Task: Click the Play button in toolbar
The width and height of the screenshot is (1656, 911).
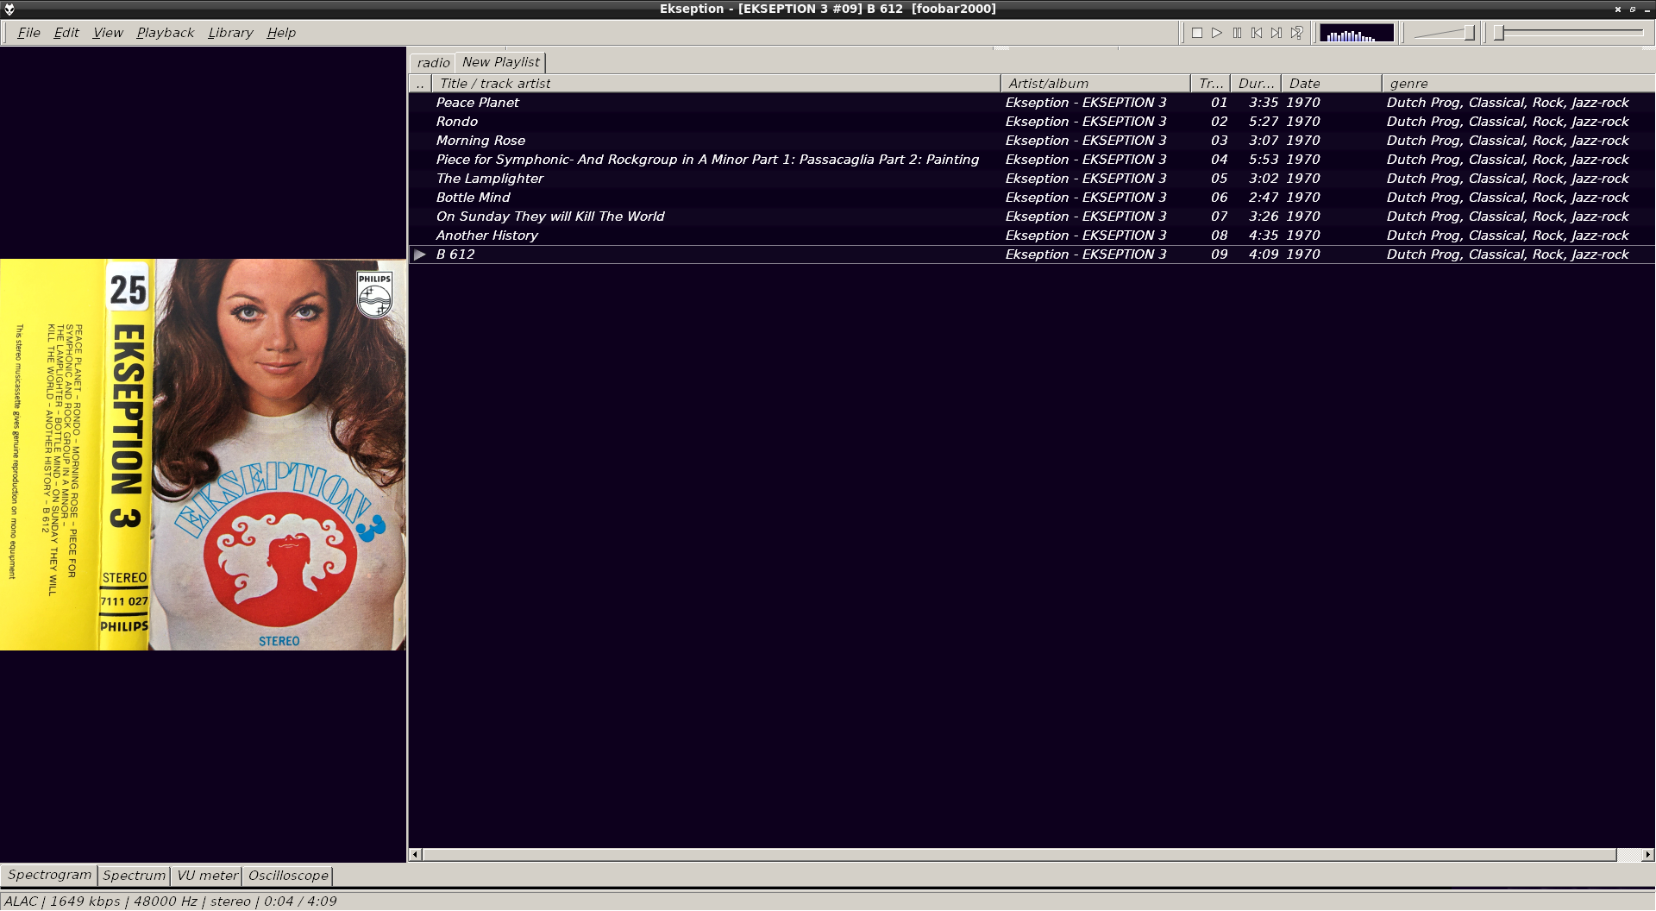Action: click(1217, 33)
